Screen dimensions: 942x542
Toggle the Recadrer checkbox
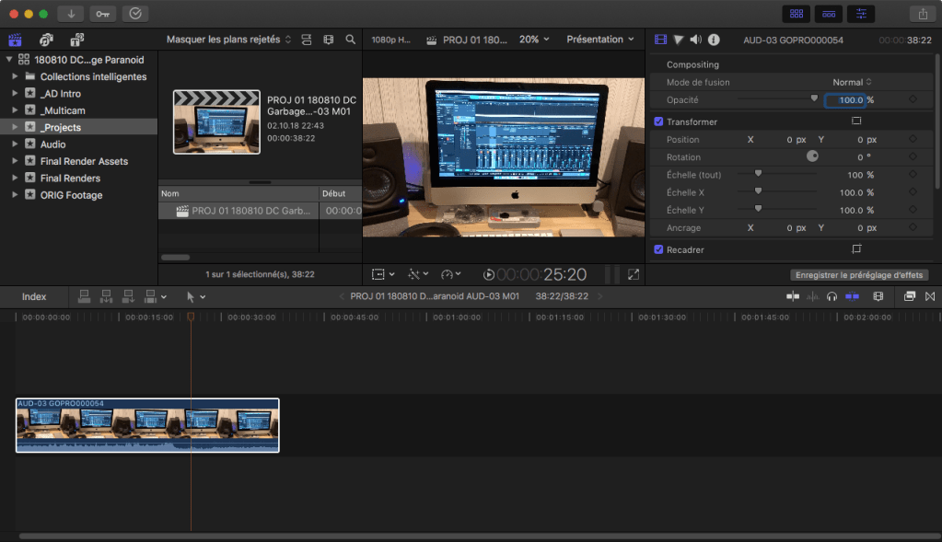657,249
